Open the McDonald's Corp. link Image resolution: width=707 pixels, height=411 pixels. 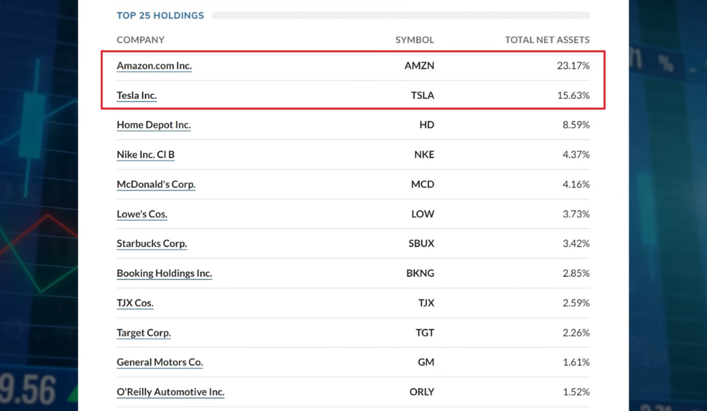pos(156,185)
